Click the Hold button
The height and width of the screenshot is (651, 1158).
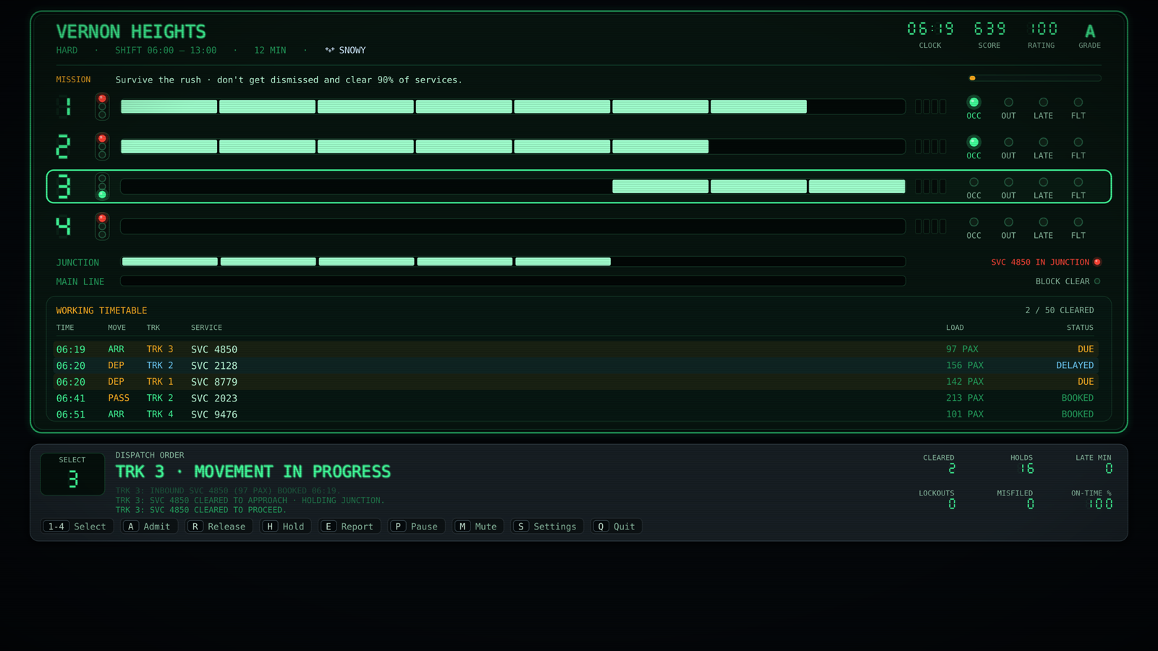coord(286,527)
